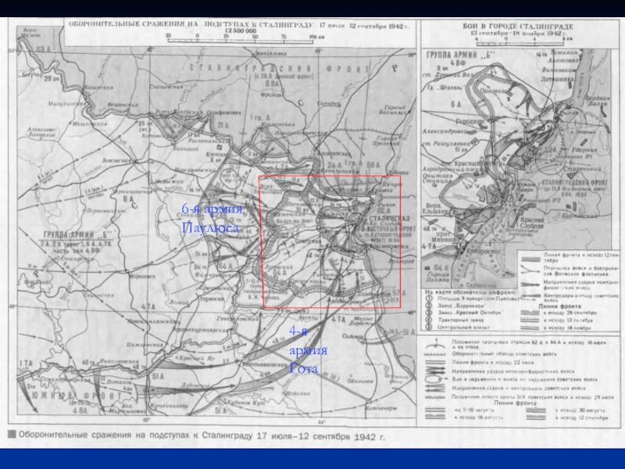Click the 'Вешенская' town label

123,105
